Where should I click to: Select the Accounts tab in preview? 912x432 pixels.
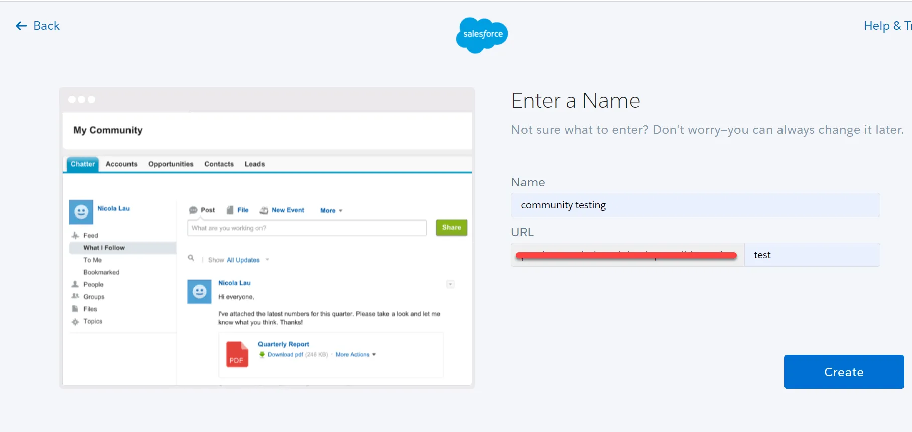tap(121, 164)
